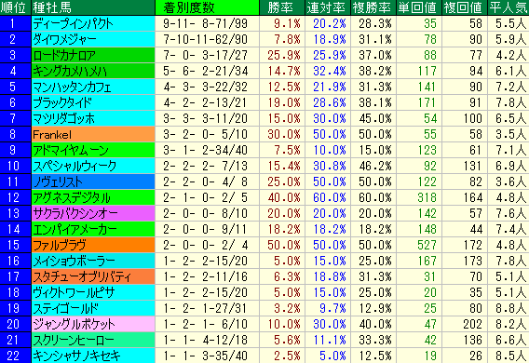This screenshot has height=363, width=529.
Task: Click the 単回値 column header
Action: coord(419,7)
